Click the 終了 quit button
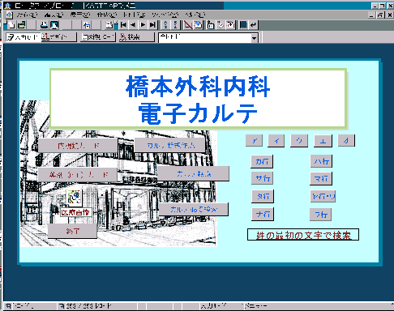The width and height of the screenshot is (394, 311). [x=72, y=231]
